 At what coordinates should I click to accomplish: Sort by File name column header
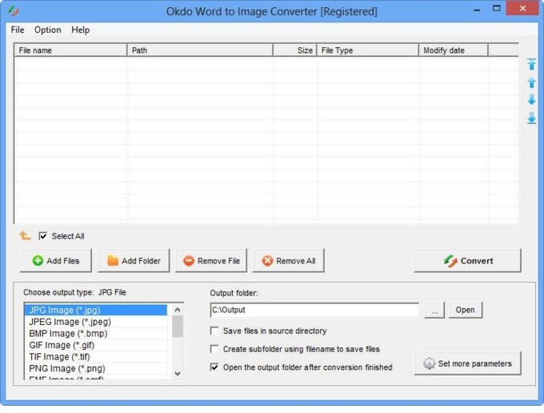pos(70,50)
